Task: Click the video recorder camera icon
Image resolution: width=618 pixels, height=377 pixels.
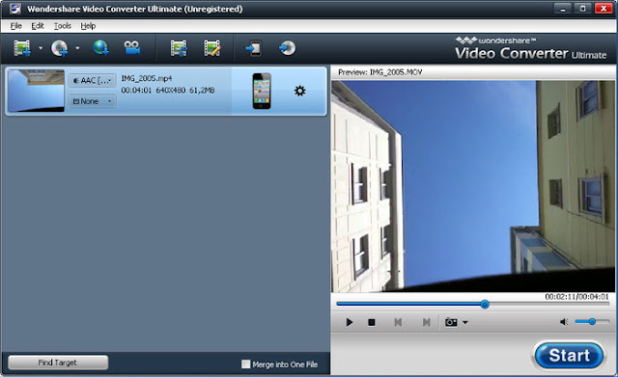Action: [132, 48]
